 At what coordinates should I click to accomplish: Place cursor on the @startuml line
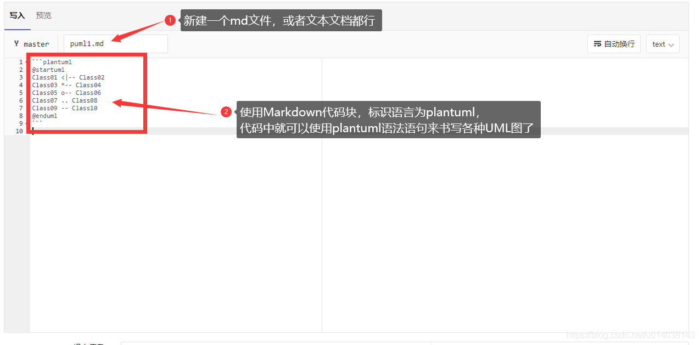(x=48, y=70)
